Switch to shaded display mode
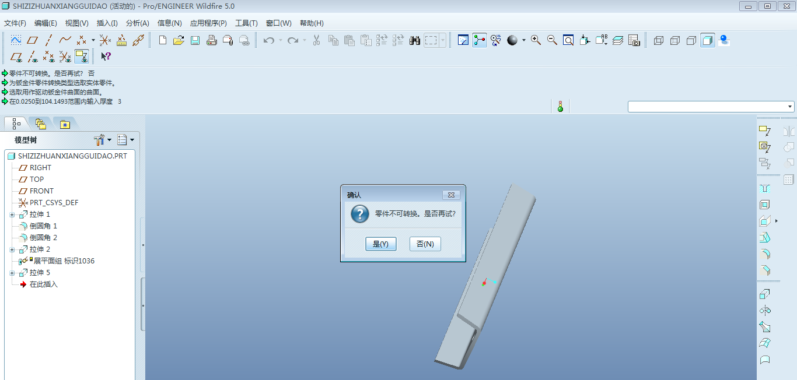The width and height of the screenshot is (797, 380). click(708, 40)
